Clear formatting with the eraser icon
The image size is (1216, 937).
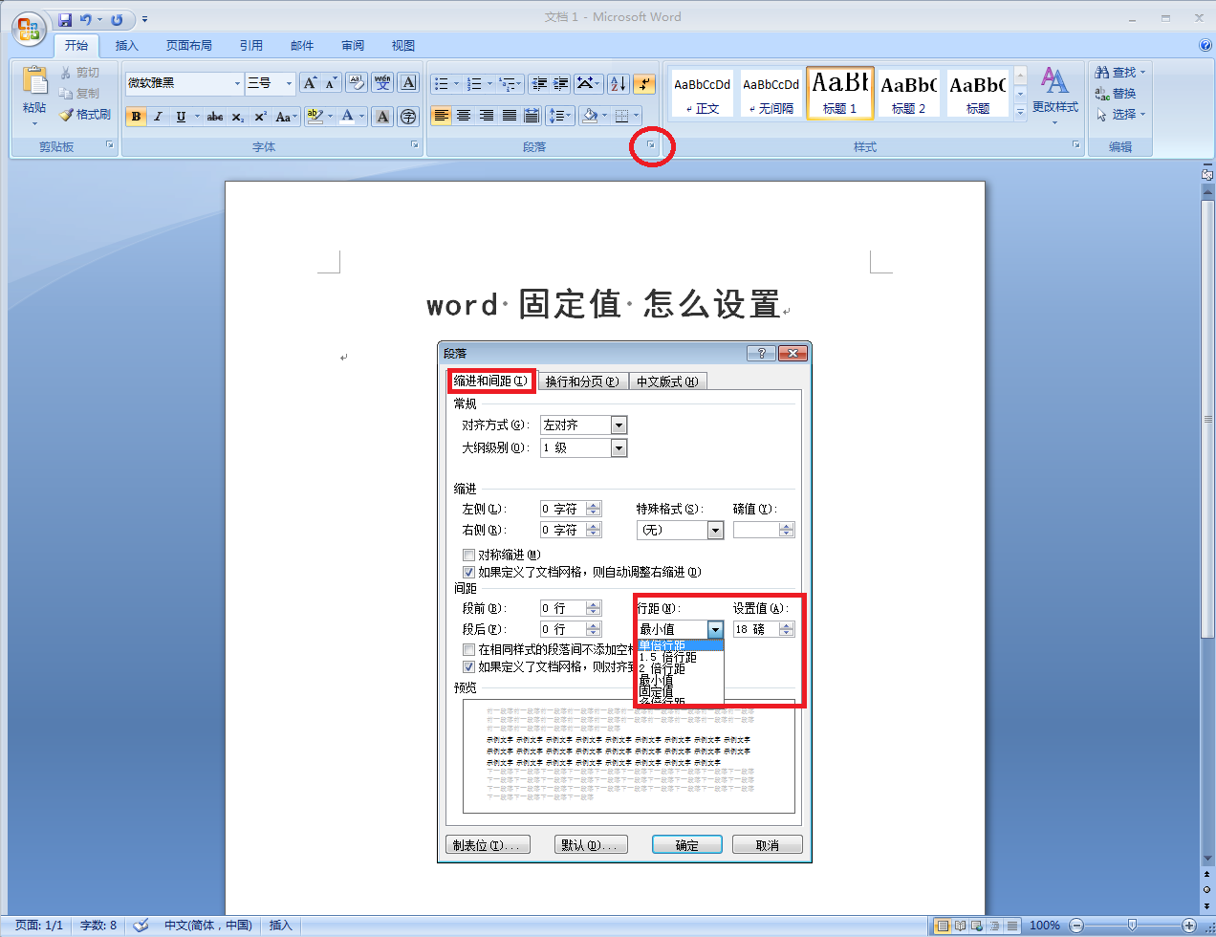pyautogui.click(x=356, y=83)
